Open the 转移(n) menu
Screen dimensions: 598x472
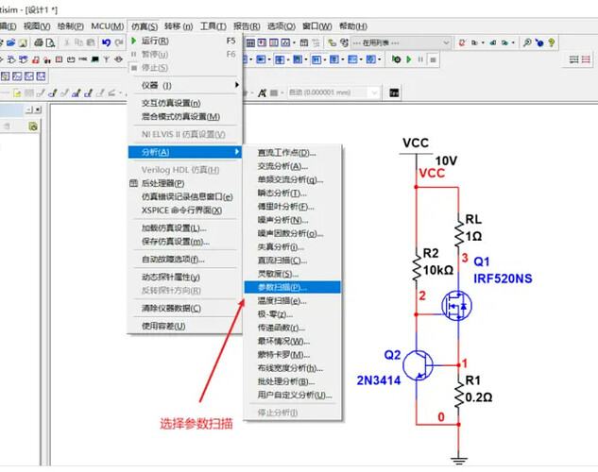(179, 26)
